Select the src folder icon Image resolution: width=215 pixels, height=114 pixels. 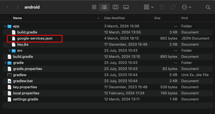coord(14,51)
